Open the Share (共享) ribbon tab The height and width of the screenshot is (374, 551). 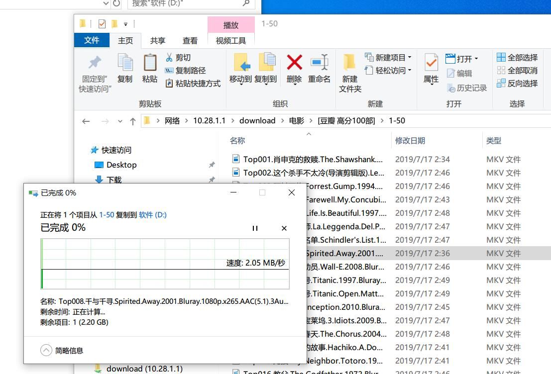pyautogui.click(x=158, y=41)
